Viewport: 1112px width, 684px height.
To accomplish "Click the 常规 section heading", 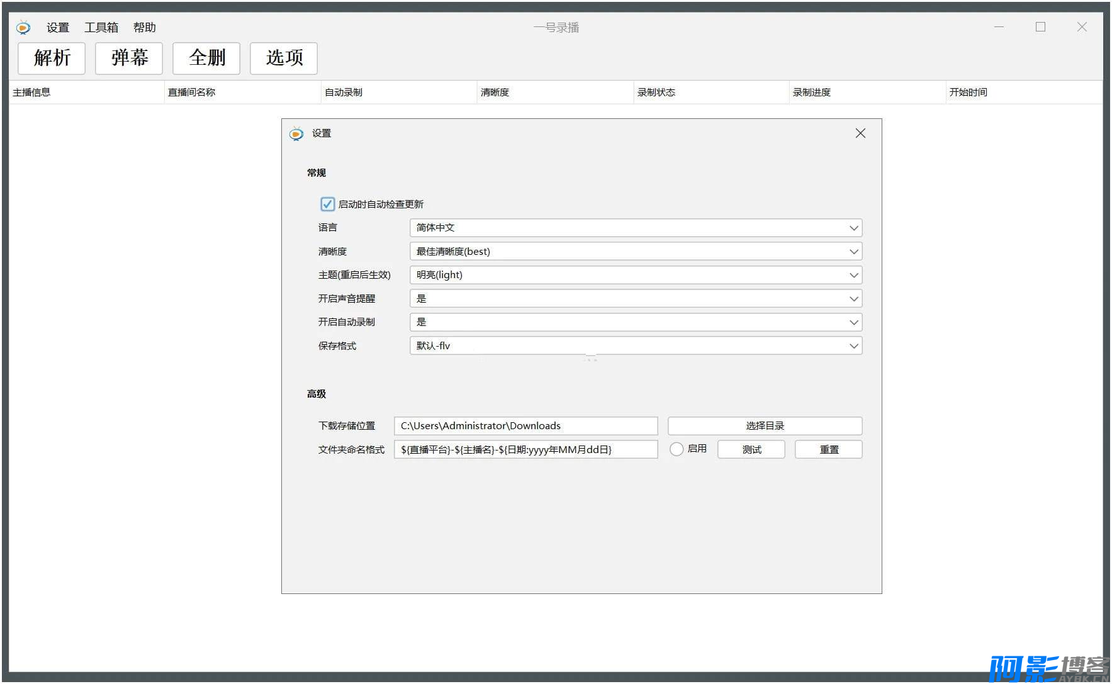I will tap(317, 173).
